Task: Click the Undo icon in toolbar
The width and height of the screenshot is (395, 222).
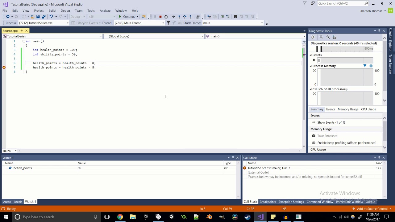Action: [51, 17]
